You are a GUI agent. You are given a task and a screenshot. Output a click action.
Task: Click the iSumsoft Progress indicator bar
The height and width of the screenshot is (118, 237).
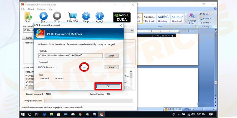(88, 101)
